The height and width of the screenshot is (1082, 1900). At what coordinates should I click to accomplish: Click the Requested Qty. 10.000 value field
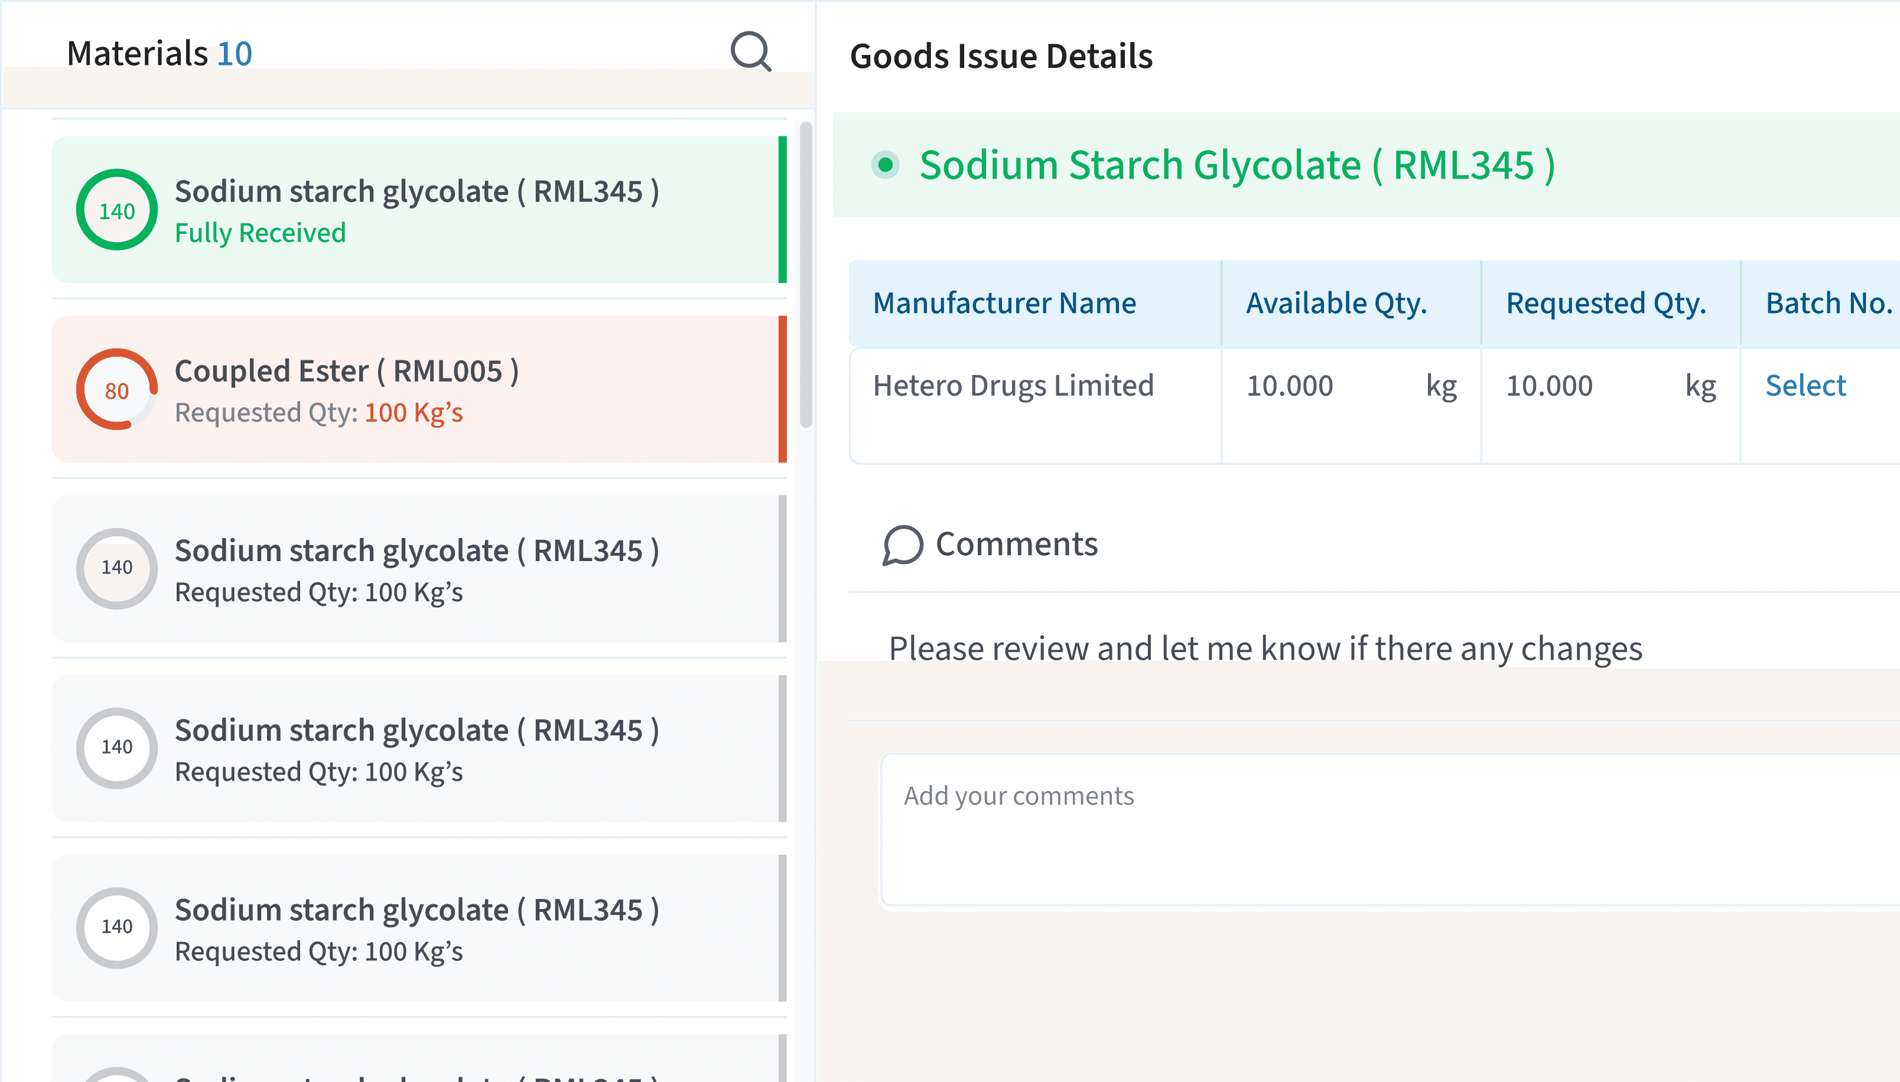[x=1549, y=386]
